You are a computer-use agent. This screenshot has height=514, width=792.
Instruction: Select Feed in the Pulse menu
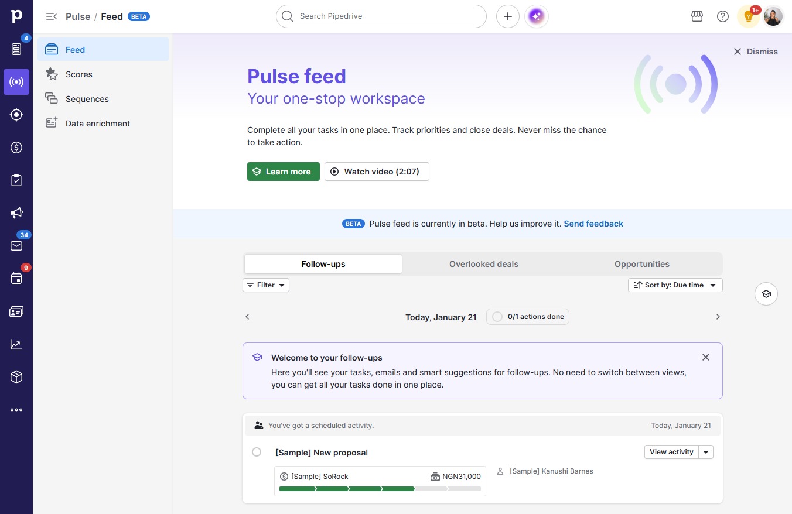pyautogui.click(x=103, y=50)
